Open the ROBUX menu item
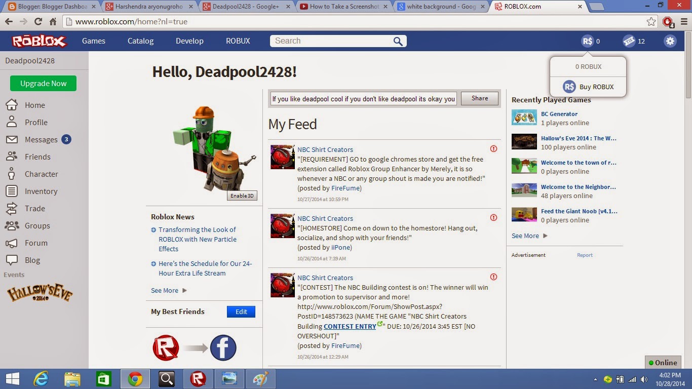The height and width of the screenshot is (389, 692). click(x=238, y=41)
